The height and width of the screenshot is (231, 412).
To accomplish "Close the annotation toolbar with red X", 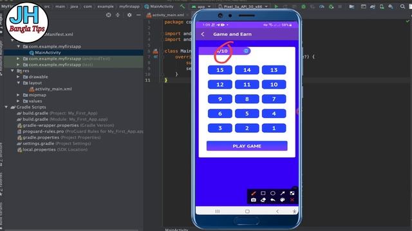I will coord(292,200).
